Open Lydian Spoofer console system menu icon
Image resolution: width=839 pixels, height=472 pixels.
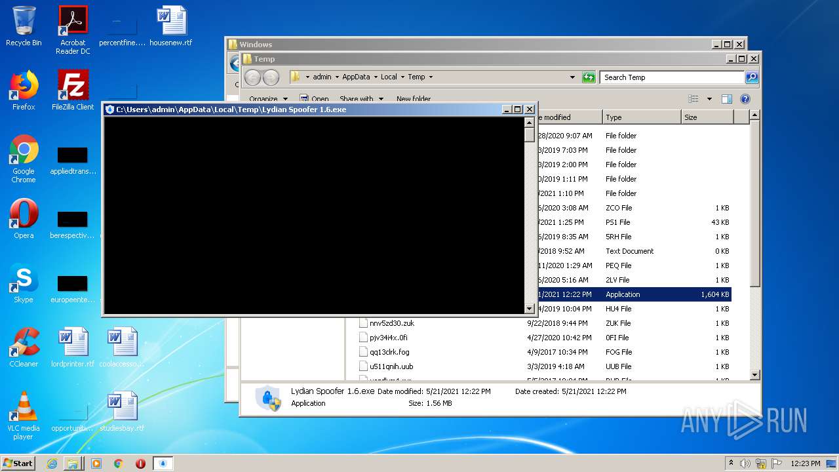110,109
